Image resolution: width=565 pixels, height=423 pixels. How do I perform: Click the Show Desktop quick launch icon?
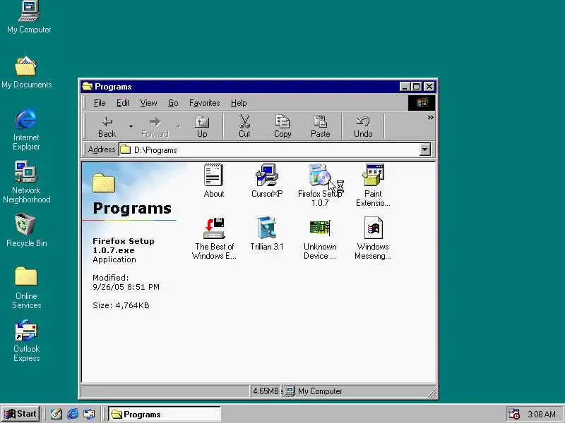[56, 414]
